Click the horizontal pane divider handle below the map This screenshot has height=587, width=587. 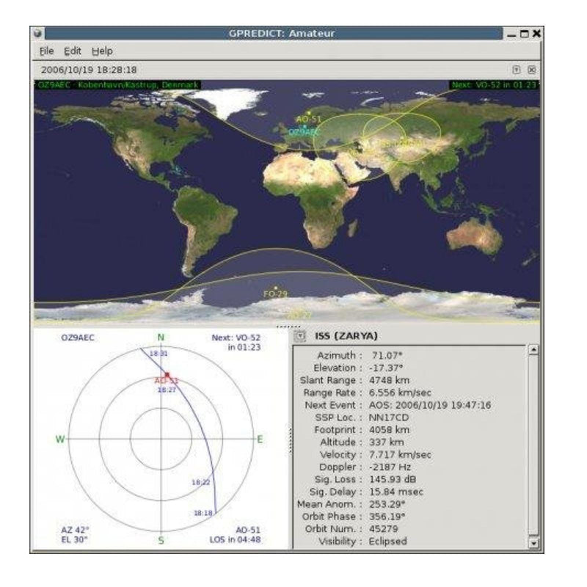pos(288,327)
